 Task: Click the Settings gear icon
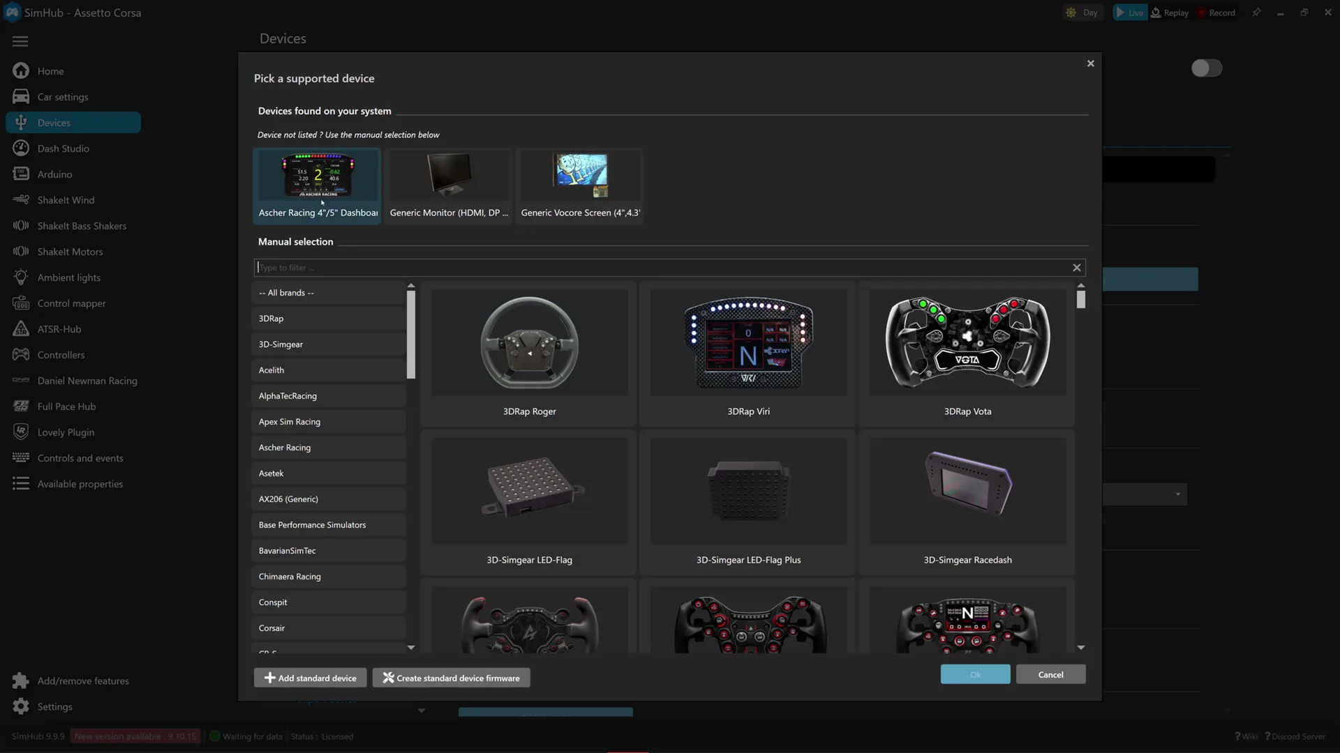pyautogui.click(x=21, y=706)
